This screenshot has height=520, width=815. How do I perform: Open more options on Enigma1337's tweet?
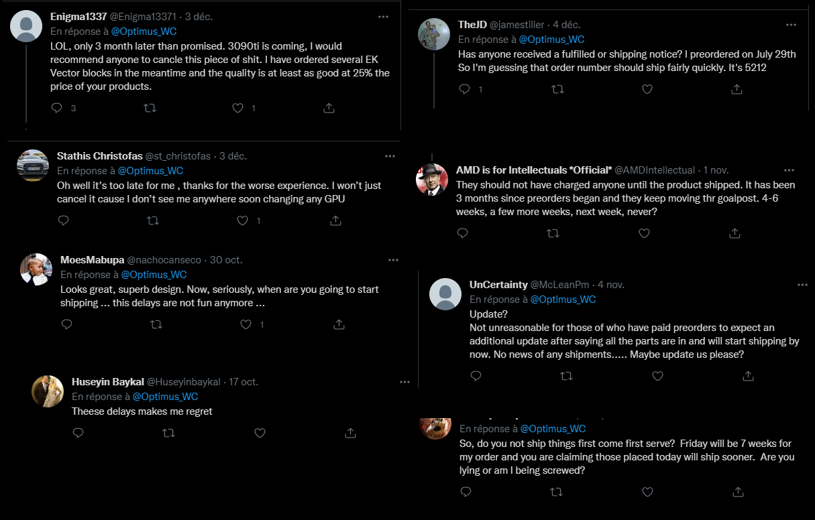[383, 17]
